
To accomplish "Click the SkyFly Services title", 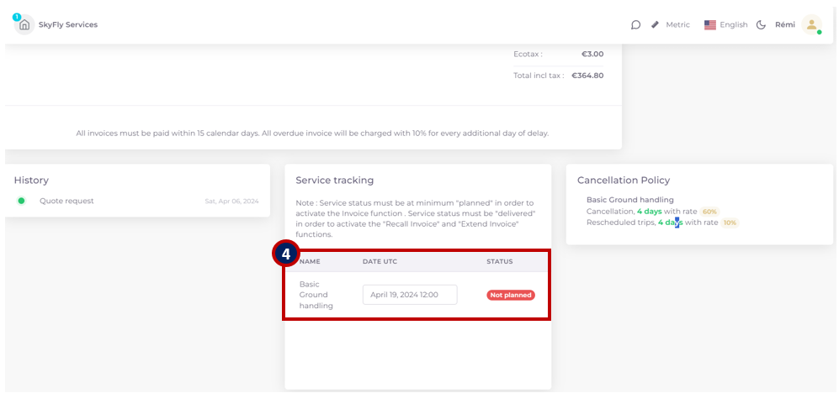I will (68, 24).
